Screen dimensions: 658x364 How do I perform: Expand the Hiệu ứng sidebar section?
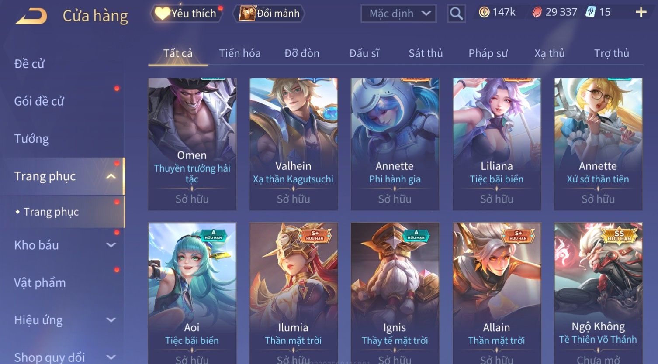[111, 320]
